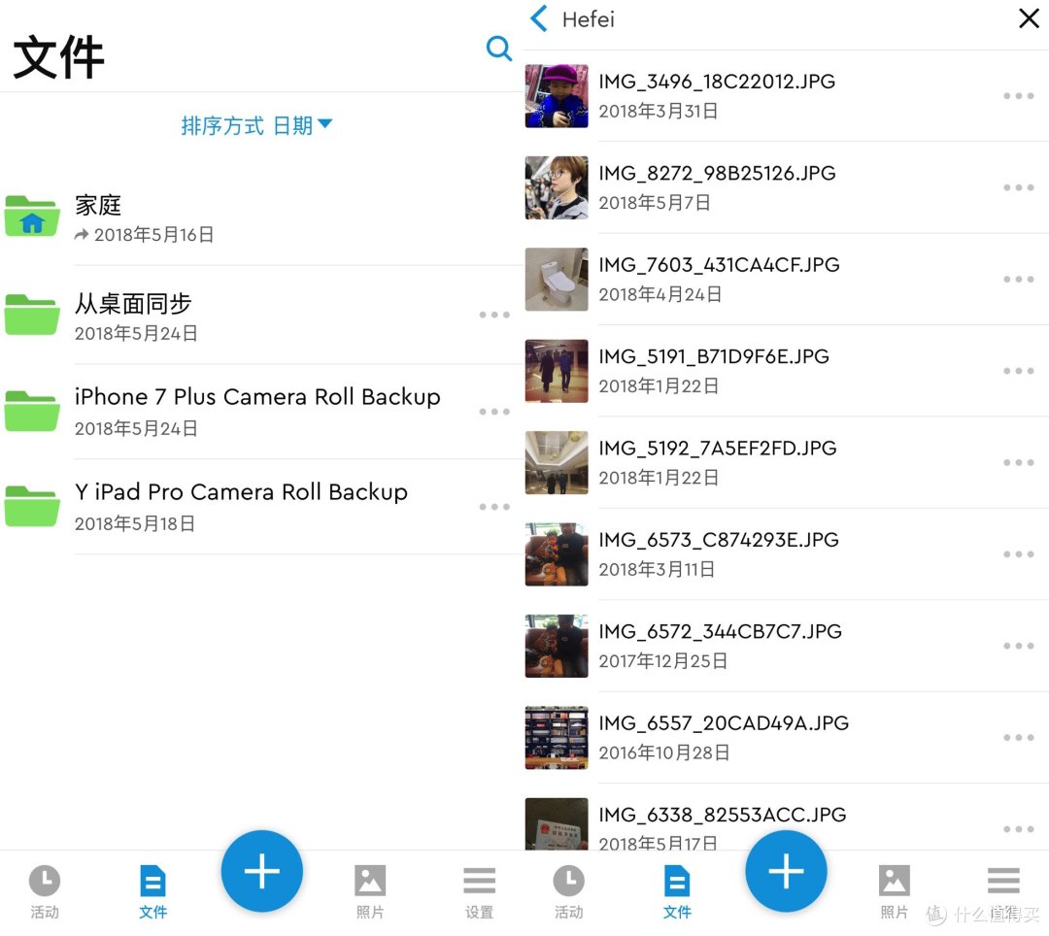The image size is (1049, 936).
Task: Select file name IMG_6572_344CB7C7.JPG
Action: pyautogui.click(x=721, y=631)
